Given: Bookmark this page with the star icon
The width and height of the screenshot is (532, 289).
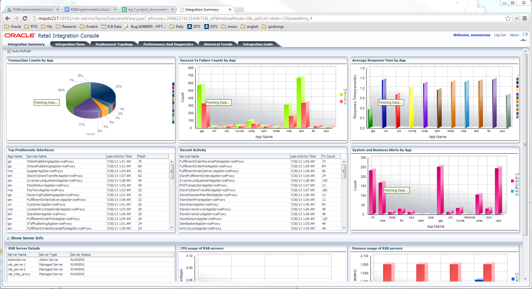Looking at the screenshot, I should tap(508, 19).
